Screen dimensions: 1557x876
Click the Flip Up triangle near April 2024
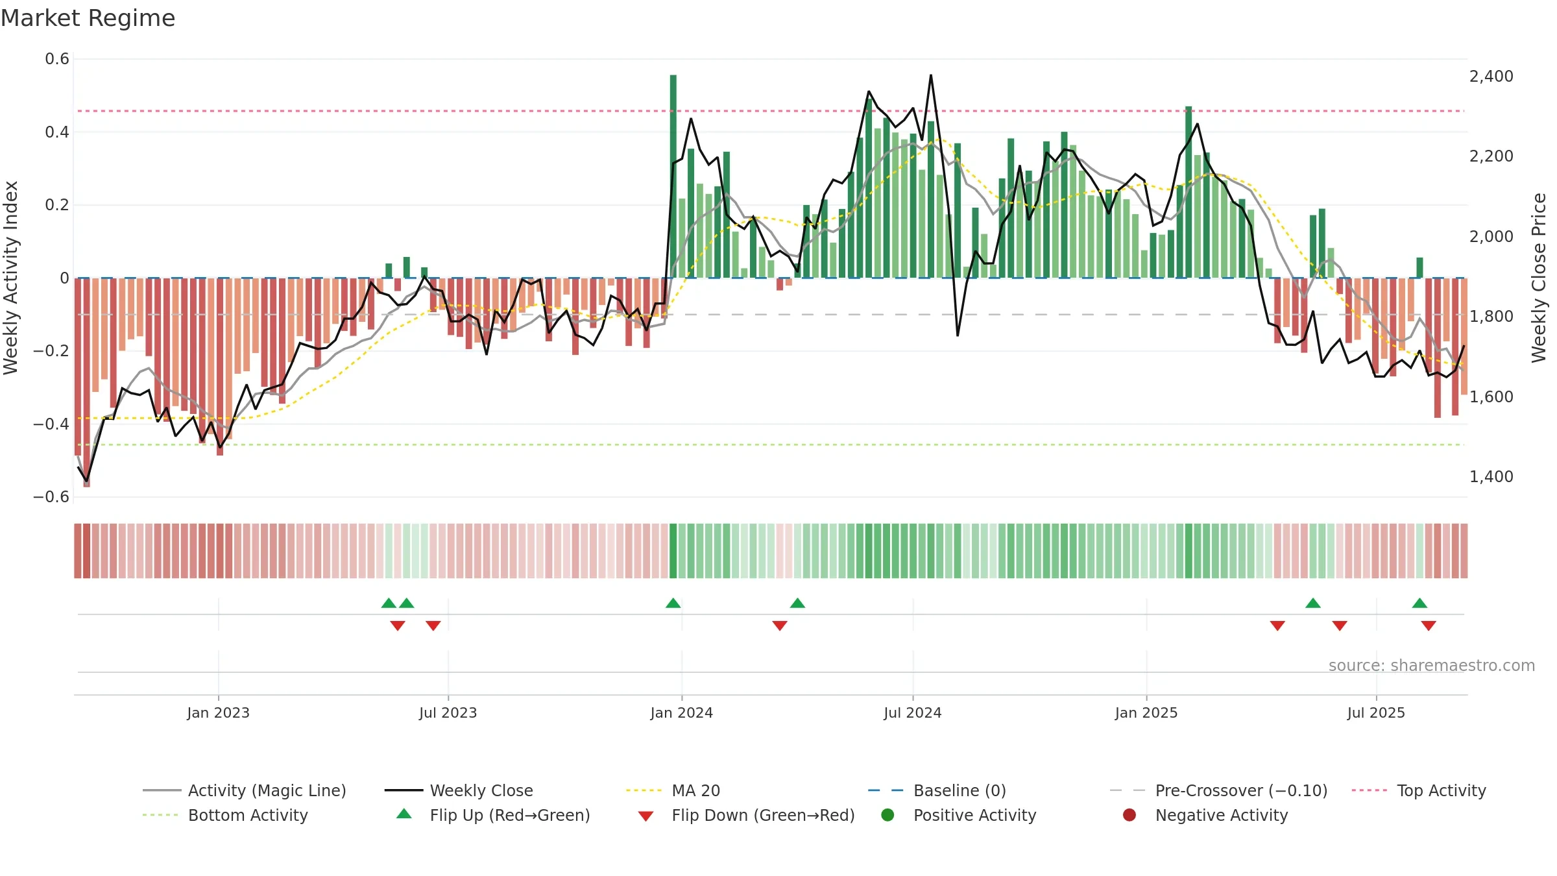(798, 603)
